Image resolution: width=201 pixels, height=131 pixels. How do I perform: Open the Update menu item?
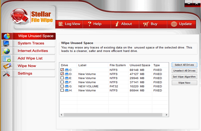click(182, 24)
